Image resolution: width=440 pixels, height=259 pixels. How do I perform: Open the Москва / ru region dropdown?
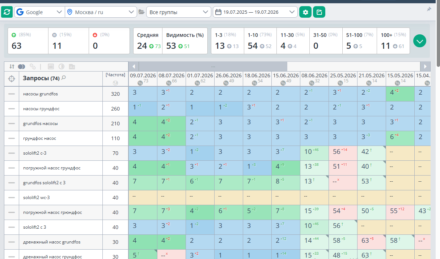pos(101,12)
